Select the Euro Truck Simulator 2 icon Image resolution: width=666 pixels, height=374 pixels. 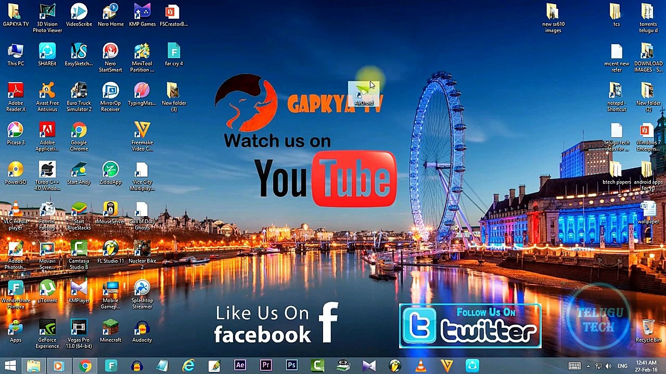(x=79, y=97)
